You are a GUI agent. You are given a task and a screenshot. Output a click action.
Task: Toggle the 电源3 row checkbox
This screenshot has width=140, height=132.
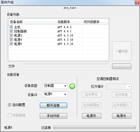click(11, 35)
